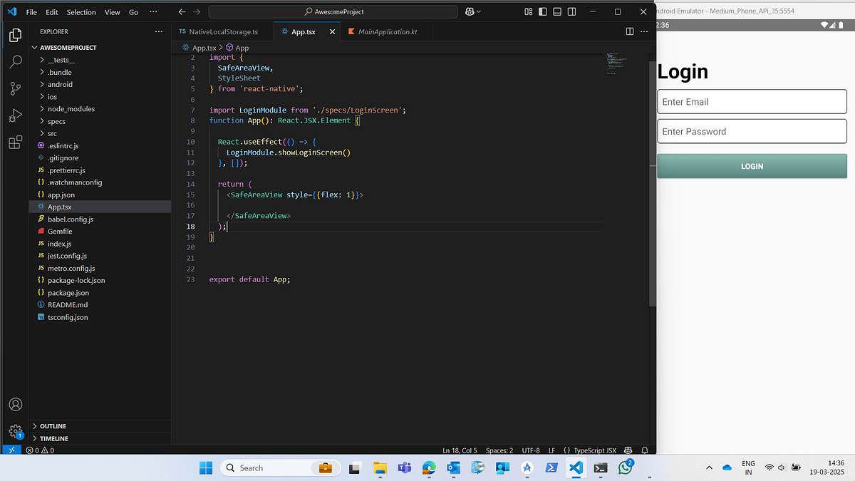
Task: Expand the src folder
Action: point(52,133)
